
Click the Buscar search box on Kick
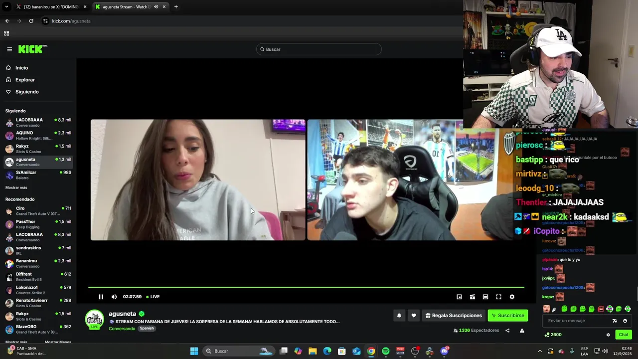(x=319, y=49)
